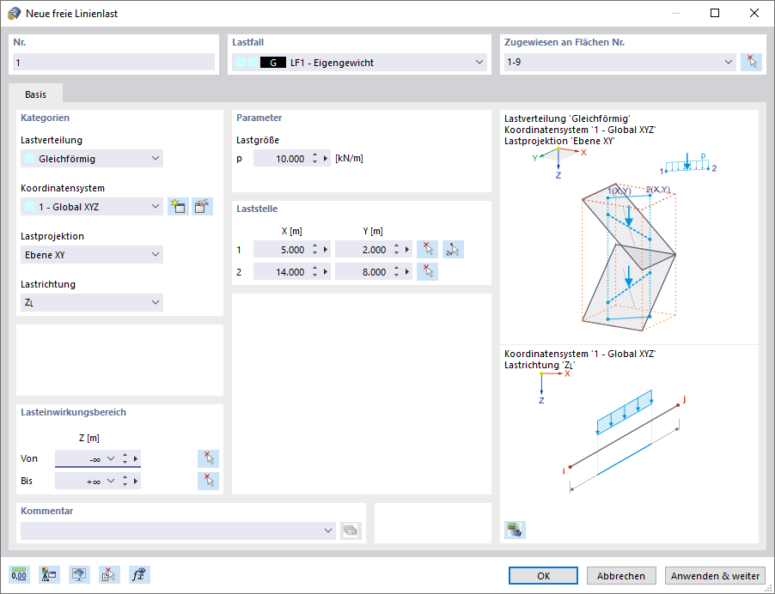This screenshot has height=594, width=775.
Task: Click the load direction preview diagram
Action: click(624, 432)
